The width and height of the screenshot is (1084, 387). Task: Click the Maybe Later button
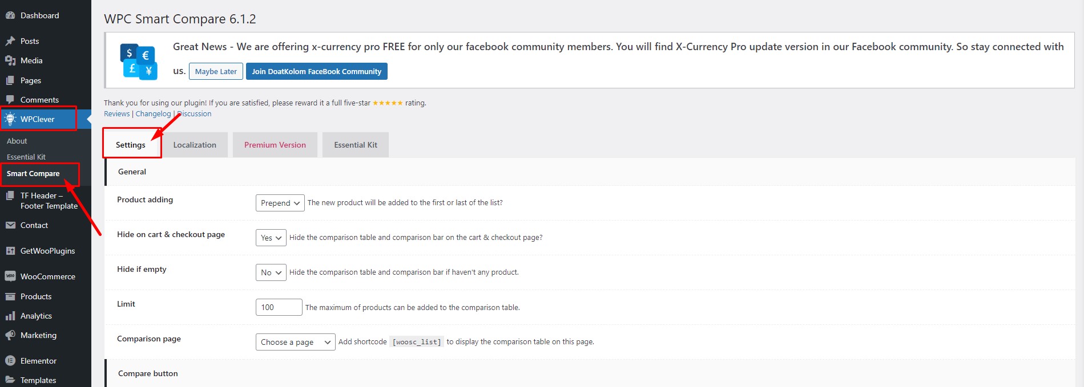(216, 71)
